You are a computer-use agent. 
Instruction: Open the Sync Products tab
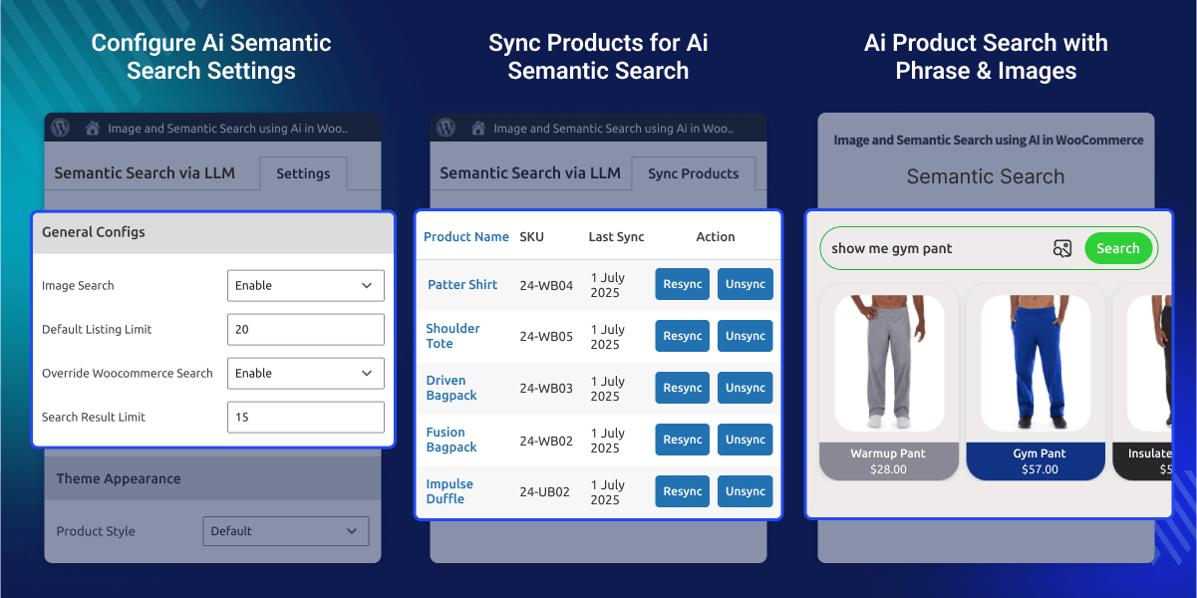click(694, 172)
